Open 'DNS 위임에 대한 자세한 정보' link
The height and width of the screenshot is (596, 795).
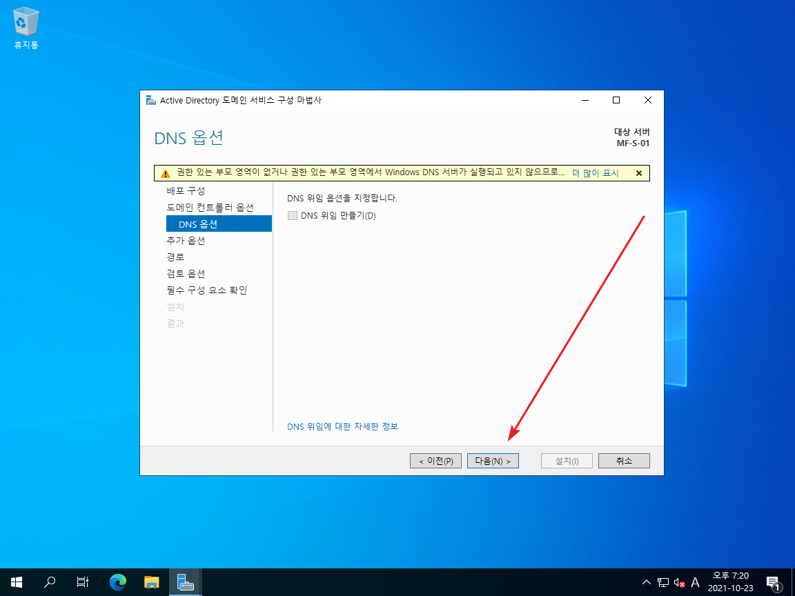coord(343,426)
